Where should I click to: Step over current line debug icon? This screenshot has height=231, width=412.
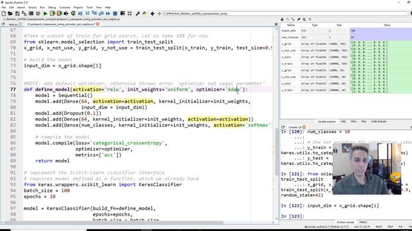coord(88,13)
